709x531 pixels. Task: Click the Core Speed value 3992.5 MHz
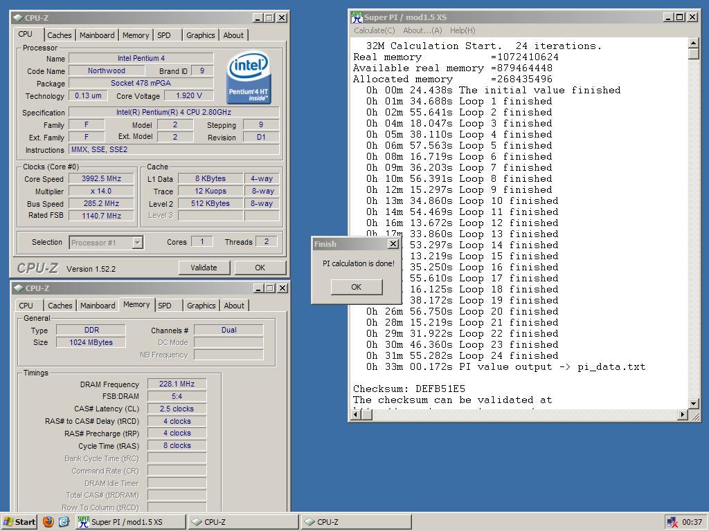[x=101, y=179]
